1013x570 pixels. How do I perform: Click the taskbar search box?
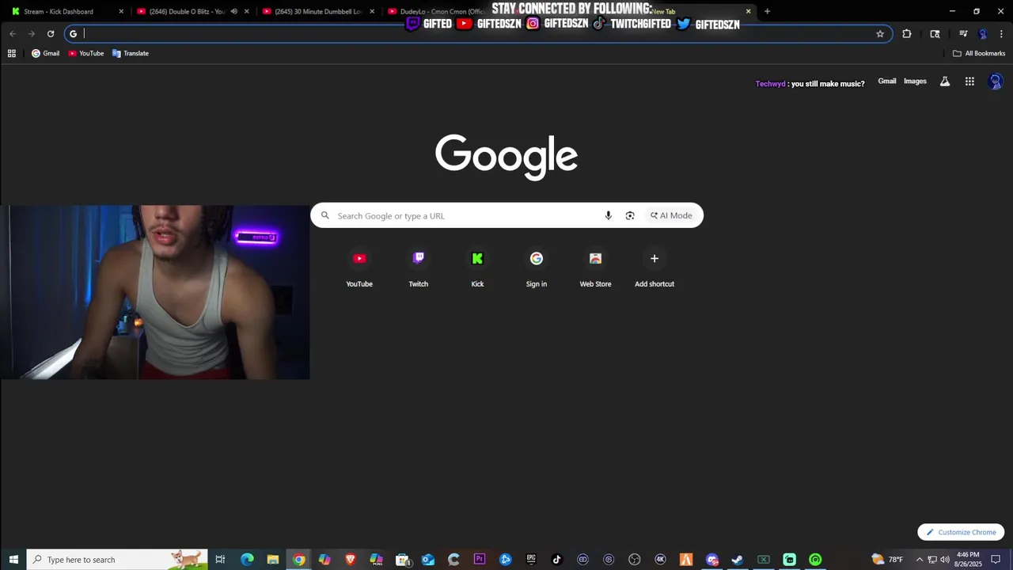[117, 560]
